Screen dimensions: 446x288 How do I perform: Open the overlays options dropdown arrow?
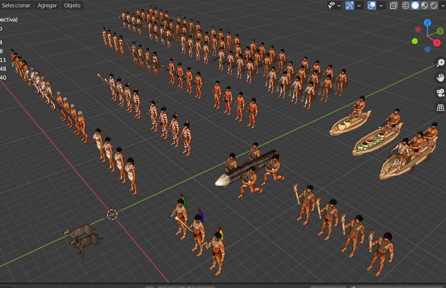click(x=381, y=5)
